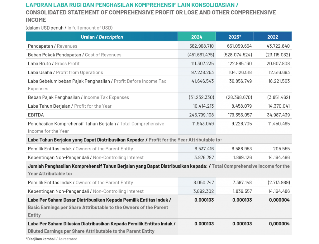Click the 2022 column header
Image resolution: width=319 pixels, height=244 pixels.
coord(273,37)
